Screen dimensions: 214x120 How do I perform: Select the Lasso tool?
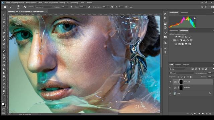(4, 22)
